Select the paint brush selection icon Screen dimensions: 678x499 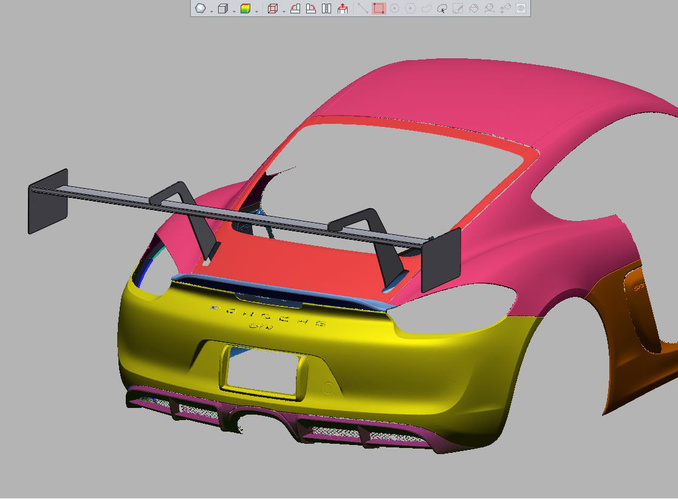(457, 8)
